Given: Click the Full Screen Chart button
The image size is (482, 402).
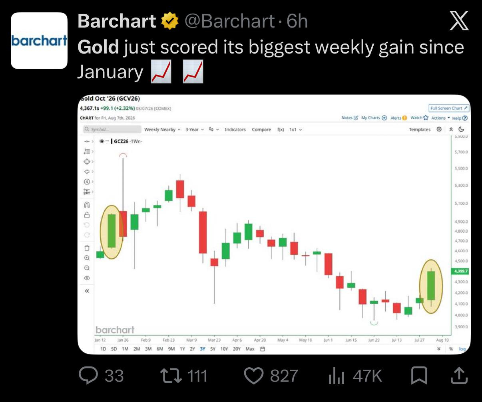Looking at the screenshot, I should [x=448, y=108].
